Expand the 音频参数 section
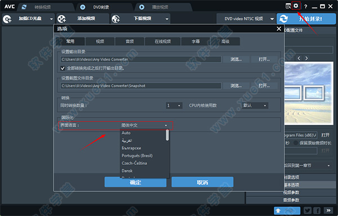Viewport: 338px width, 216px height. pos(291,200)
